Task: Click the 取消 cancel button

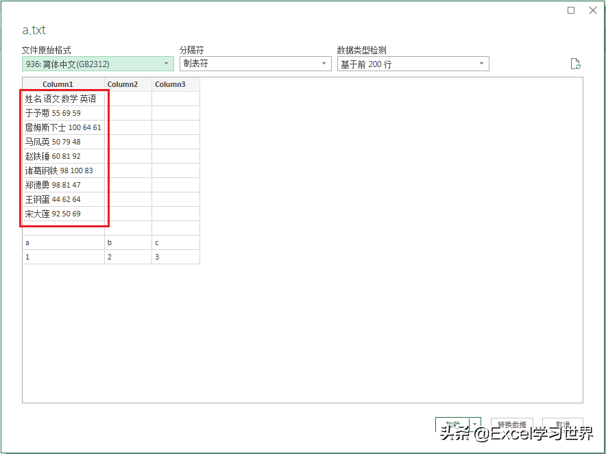Action: click(x=562, y=425)
